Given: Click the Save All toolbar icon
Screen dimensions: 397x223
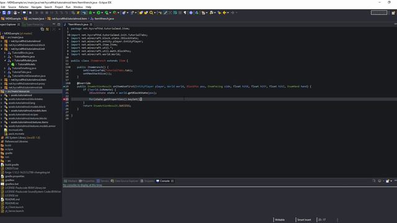Looking at the screenshot, I should [9, 12].
